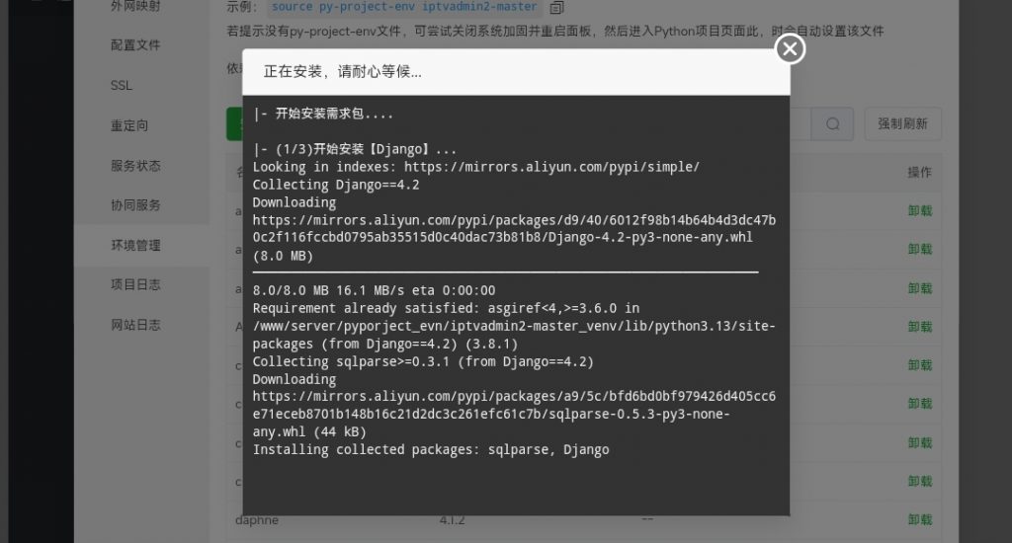Screen dimensions: 1012x543
Task: Close the installing progress dialog
Action: (x=789, y=48)
